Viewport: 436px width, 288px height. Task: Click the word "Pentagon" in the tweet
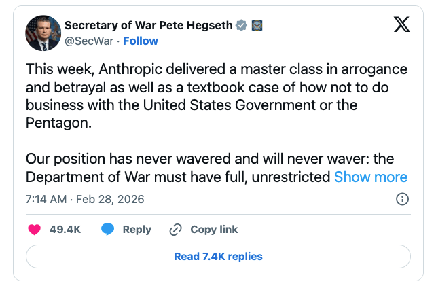tap(59, 124)
